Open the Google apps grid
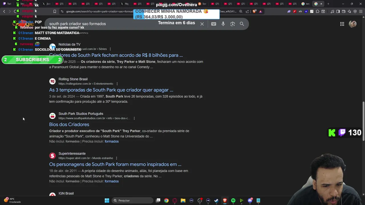The height and width of the screenshot is (205, 365). coord(342,24)
